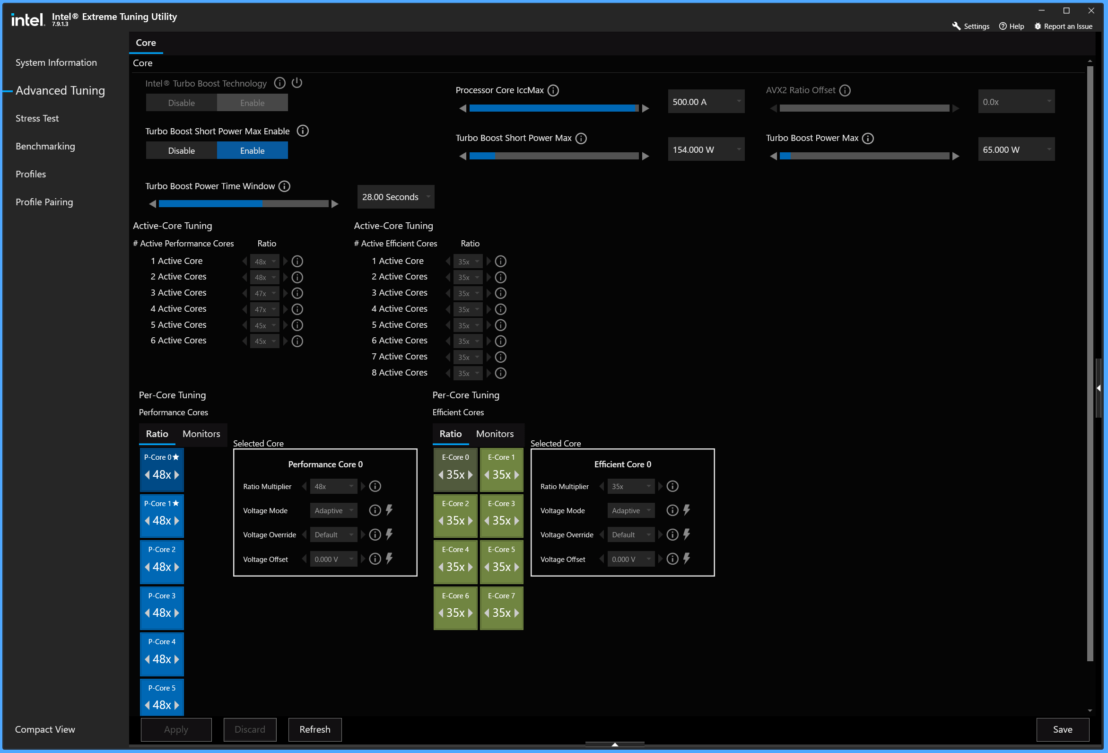Click Report an Issue bug icon
This screenshot has width=1108, height=753.
pyautogui.click(x=1038, y=26)
